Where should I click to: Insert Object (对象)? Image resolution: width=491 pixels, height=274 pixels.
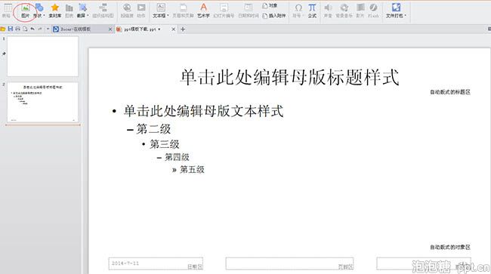click(x=270, y=5)
